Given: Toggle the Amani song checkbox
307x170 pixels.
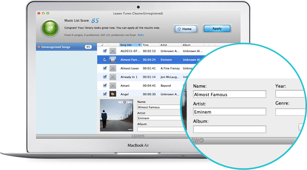Looking at the screenshot, I should coord(105,85).
